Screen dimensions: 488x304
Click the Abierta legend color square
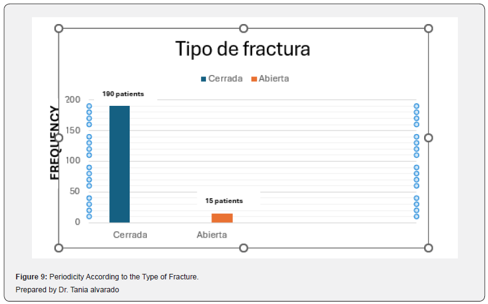point(254,79)
